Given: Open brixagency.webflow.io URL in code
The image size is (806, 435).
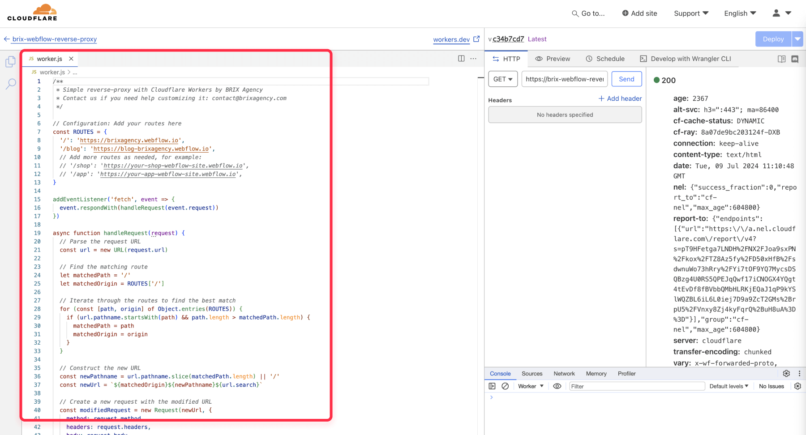Looking at the screenshot, I should [130, 141].
